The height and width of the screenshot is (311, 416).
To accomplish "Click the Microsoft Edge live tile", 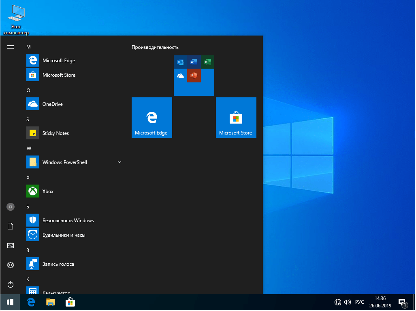I will (x=152, y=118).
